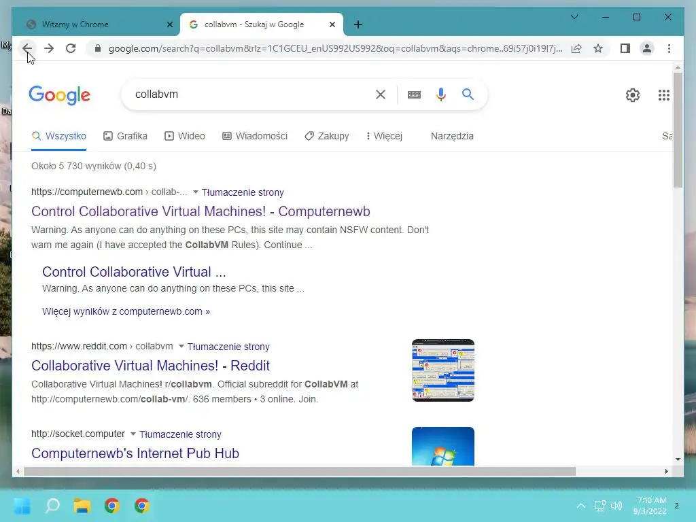
Task: View site info via the lock icon
Action: [x=98, y=48]
